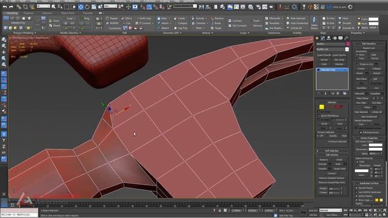Screen dimensions: 388x218
Task: Switch to the Selection ribbon tab
Action: [47, 13]
